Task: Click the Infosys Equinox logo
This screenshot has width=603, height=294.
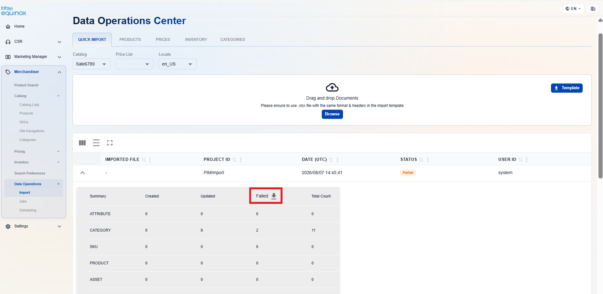Action: [13, 11]
